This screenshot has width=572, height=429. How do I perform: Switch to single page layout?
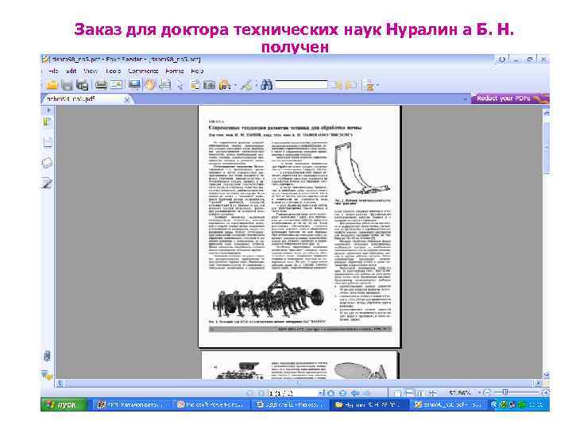(398, 393)
